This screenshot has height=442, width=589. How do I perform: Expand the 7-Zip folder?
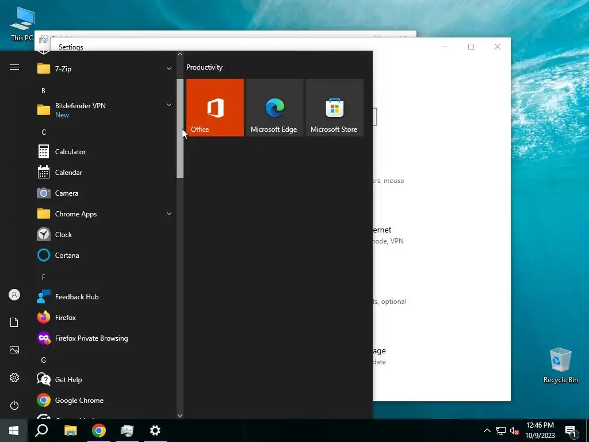click(x=105, y=69)
